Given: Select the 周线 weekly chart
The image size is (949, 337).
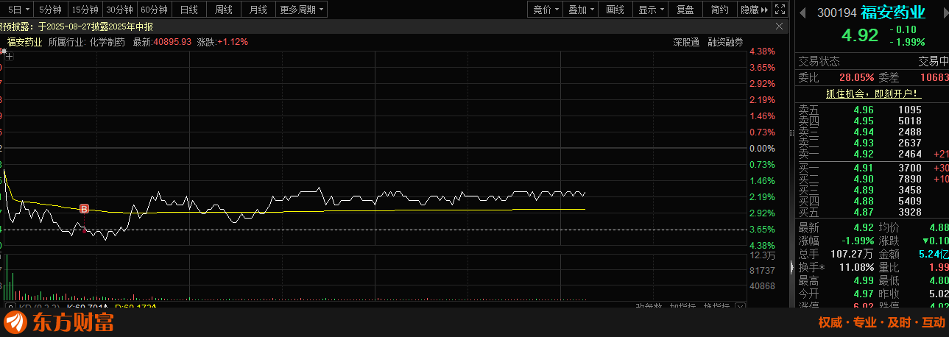Looking at the screenshot, I should coord(224,10).
